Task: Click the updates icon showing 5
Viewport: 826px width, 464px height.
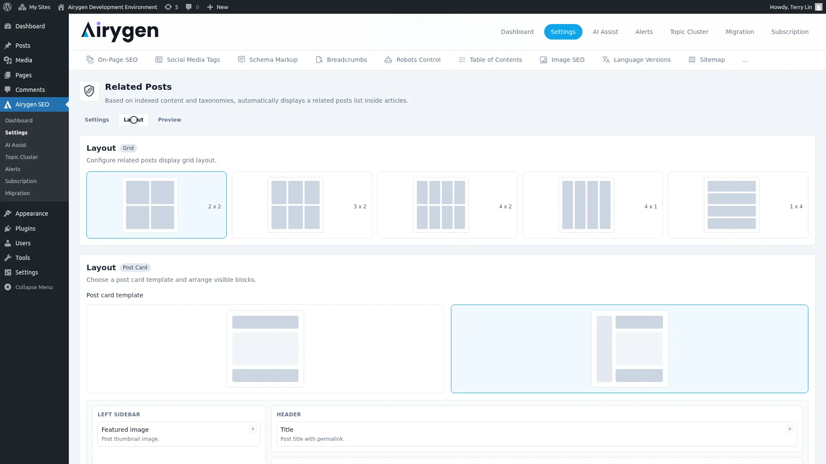Action: (x=171, y=7)
